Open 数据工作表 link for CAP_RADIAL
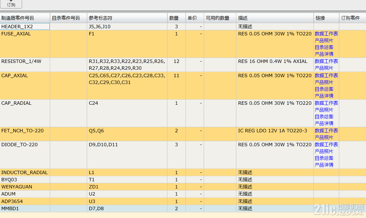 (x=326, y=103)
